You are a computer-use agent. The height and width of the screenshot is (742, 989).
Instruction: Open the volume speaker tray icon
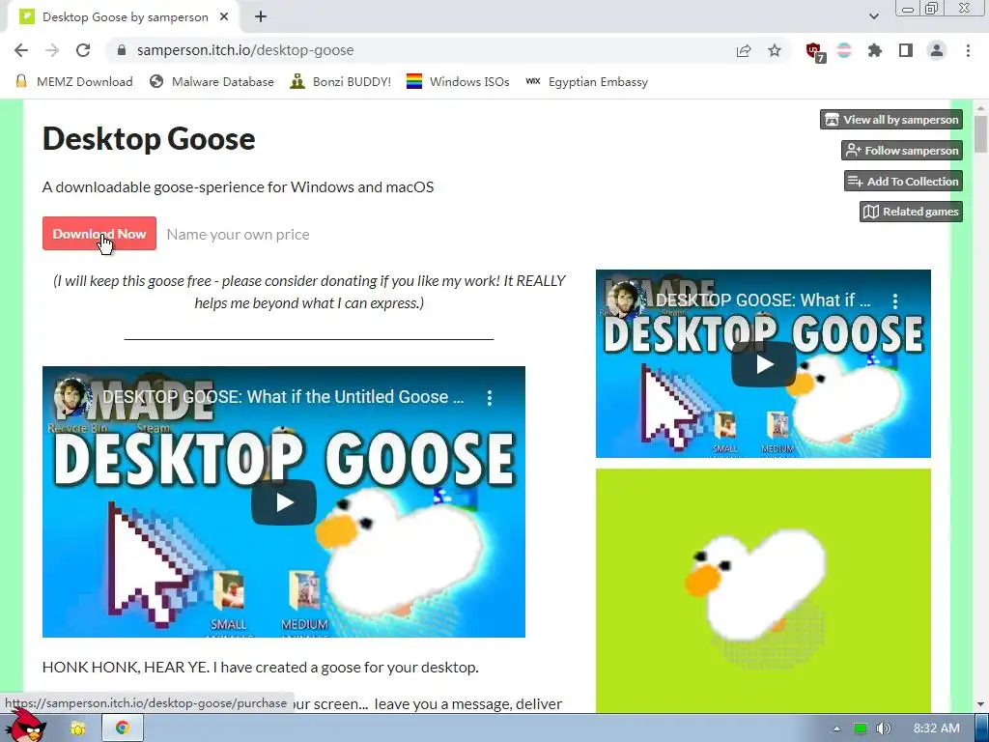coord(884,728)
